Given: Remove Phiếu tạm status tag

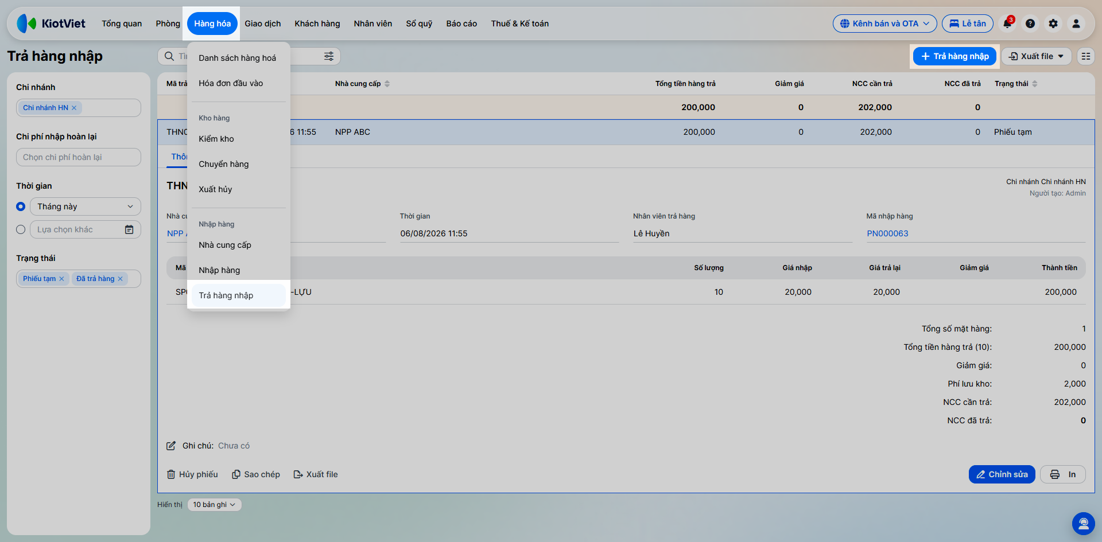Looking at the screenshot, I should (x=61, y=279).
